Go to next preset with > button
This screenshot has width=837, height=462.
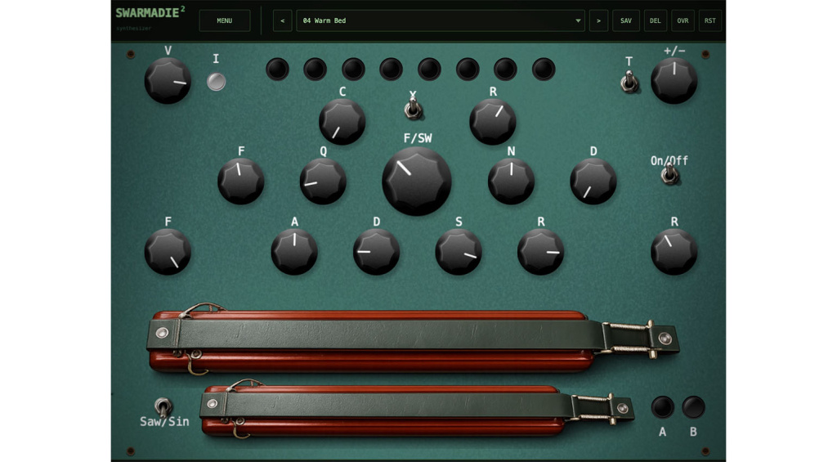point(598,20)
